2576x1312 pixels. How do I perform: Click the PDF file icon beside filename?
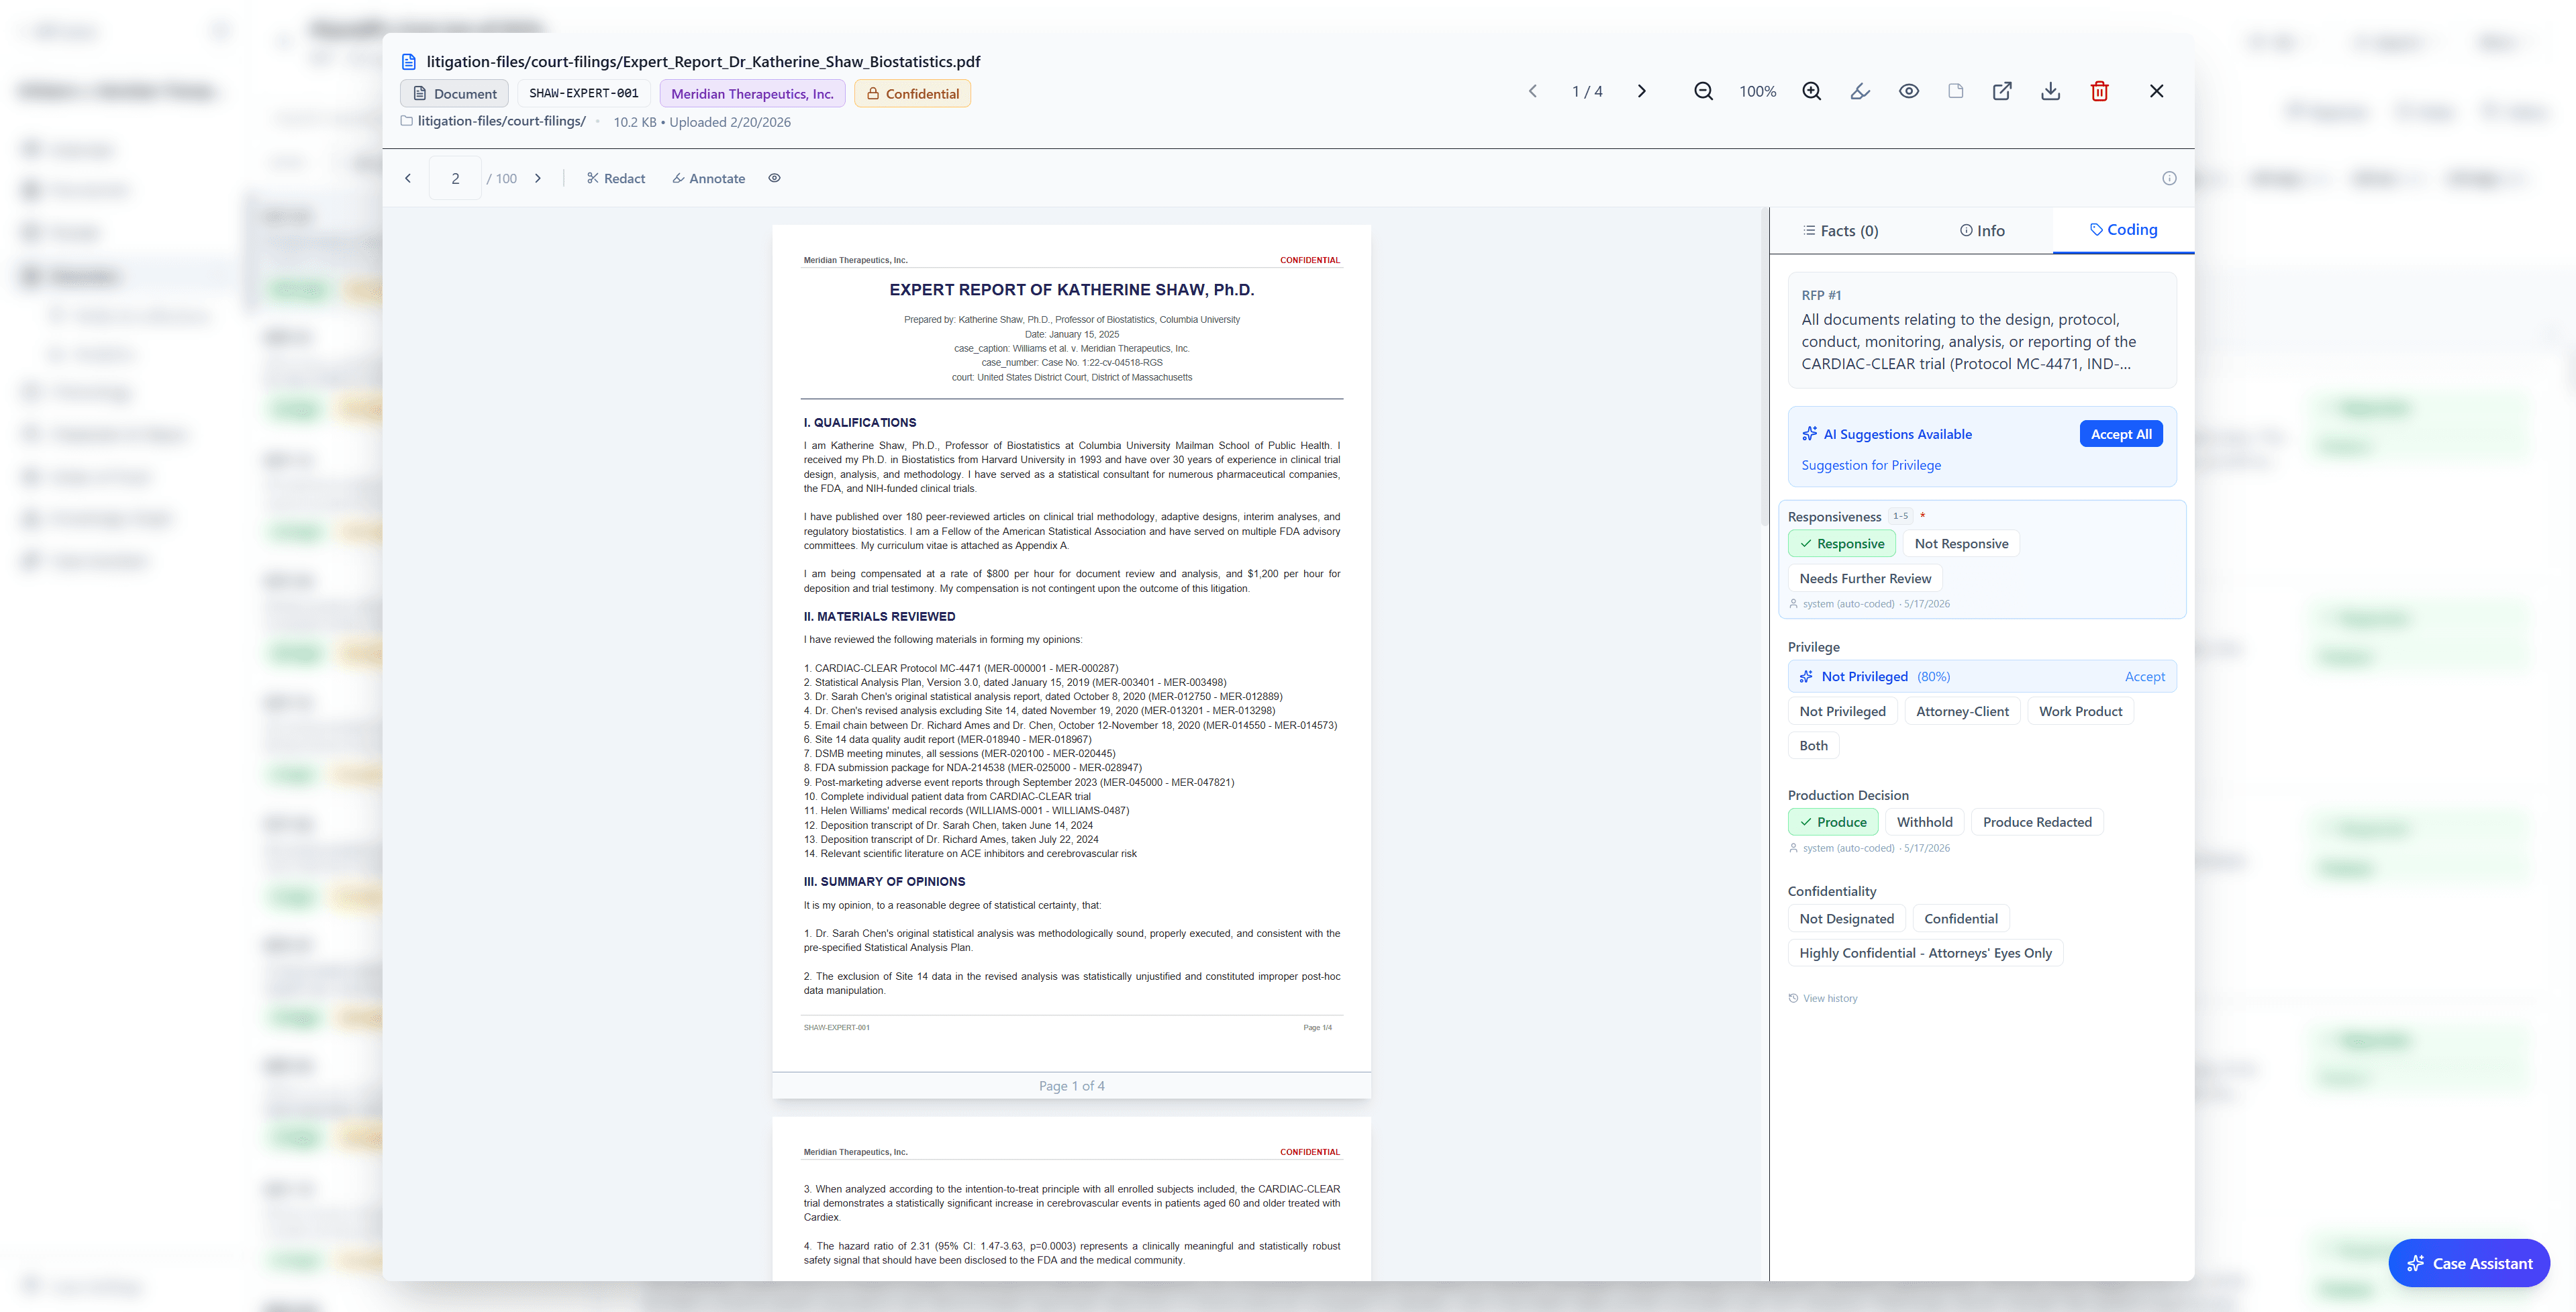pos(409,62)
